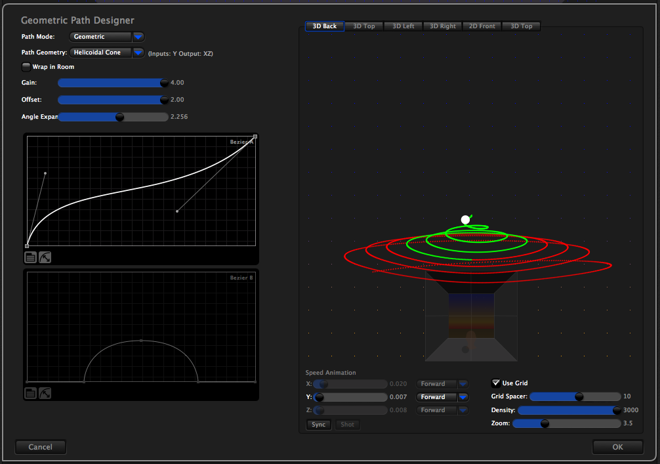
Task: Click the Sync button under Speed Animation
Action: [x=318, y=425]
